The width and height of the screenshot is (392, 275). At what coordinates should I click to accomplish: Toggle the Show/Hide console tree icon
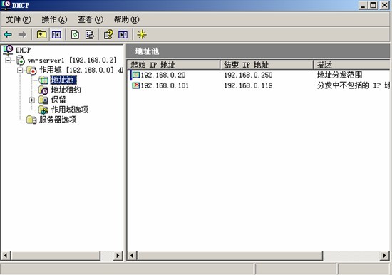point(56,34)
